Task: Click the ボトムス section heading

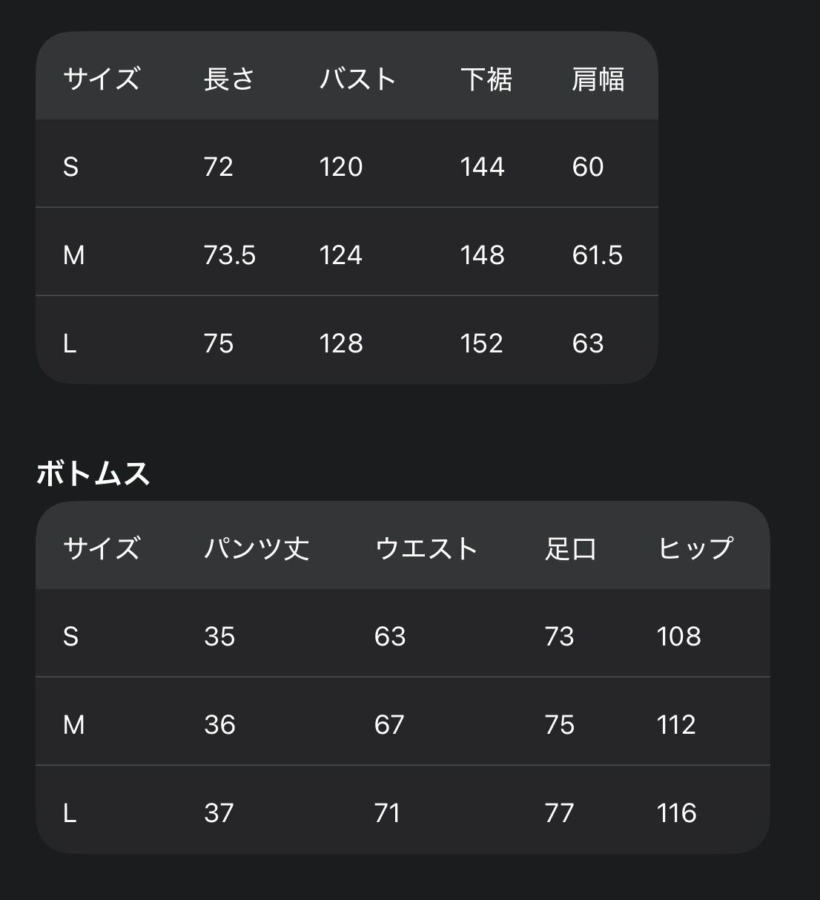Action: click(x=93, y=473)
